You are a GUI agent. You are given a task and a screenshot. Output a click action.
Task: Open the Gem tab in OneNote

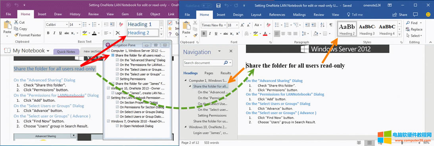[125, 14]
